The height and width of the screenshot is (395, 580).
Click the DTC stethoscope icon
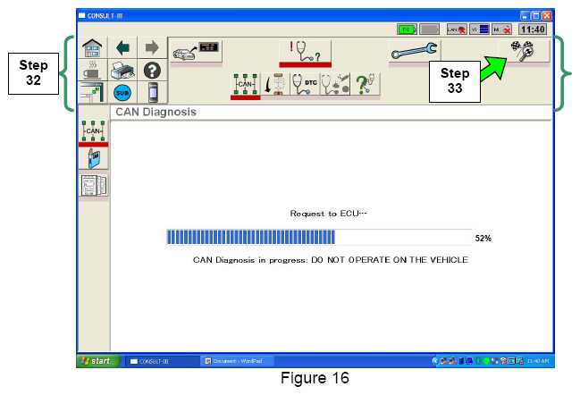point(306,85)
